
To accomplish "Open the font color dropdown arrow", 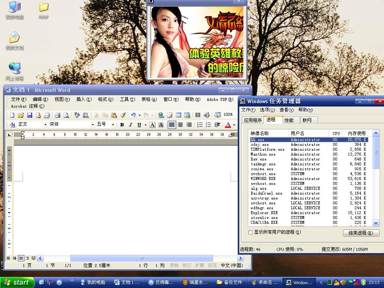I will [x=234, y=125].
